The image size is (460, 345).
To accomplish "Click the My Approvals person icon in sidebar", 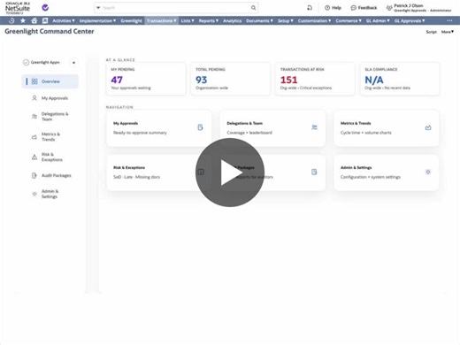I will point(34,98).
